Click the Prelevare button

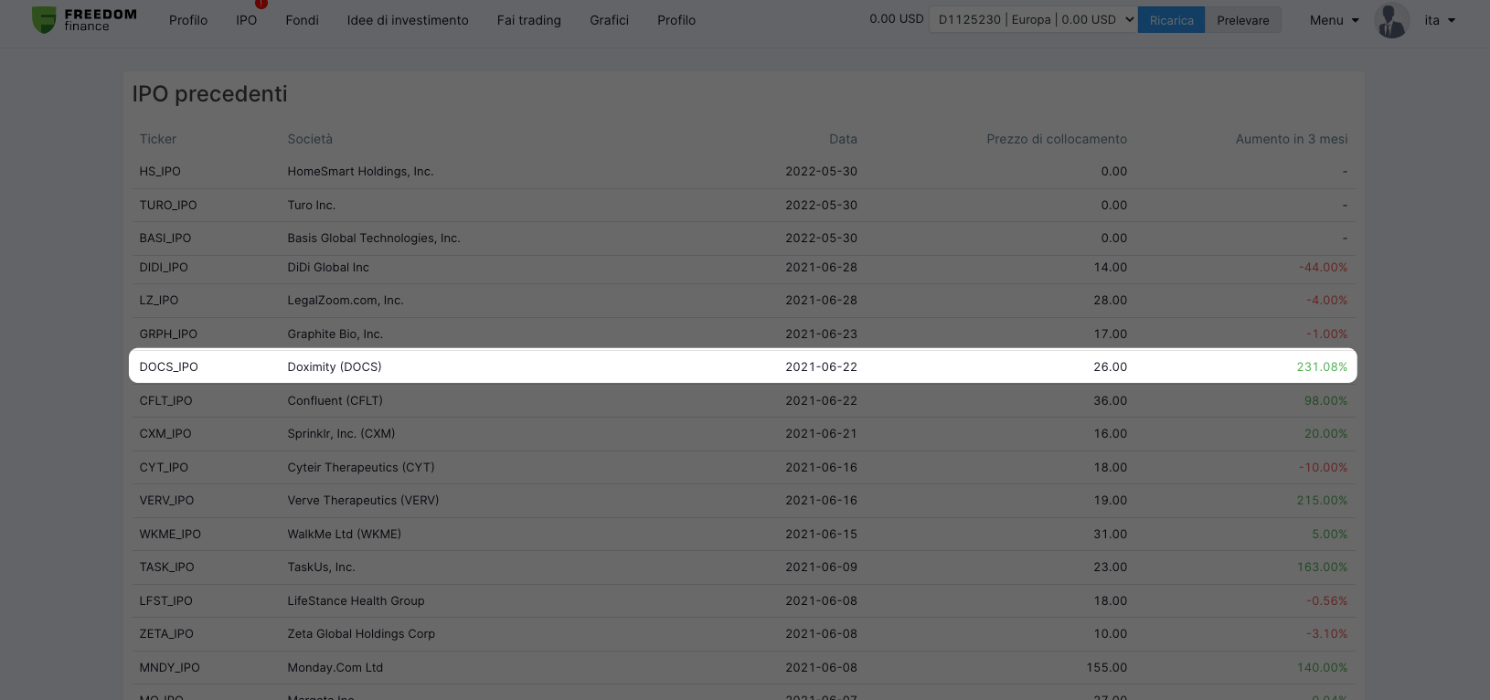tap(1243, 20)
